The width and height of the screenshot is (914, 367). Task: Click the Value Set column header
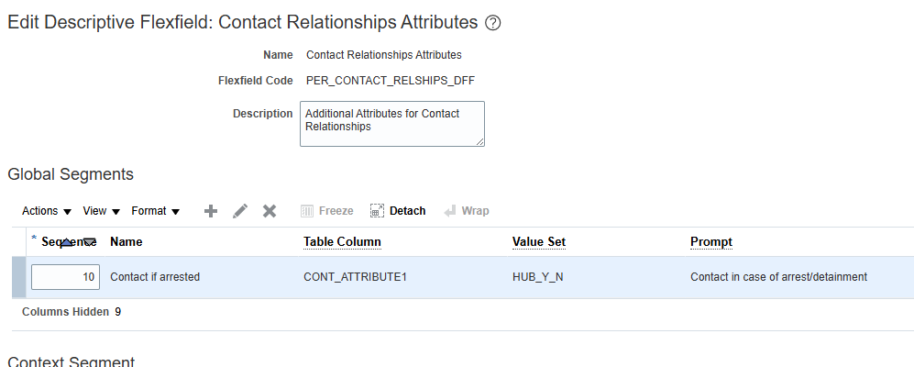(x=539, y=242)
